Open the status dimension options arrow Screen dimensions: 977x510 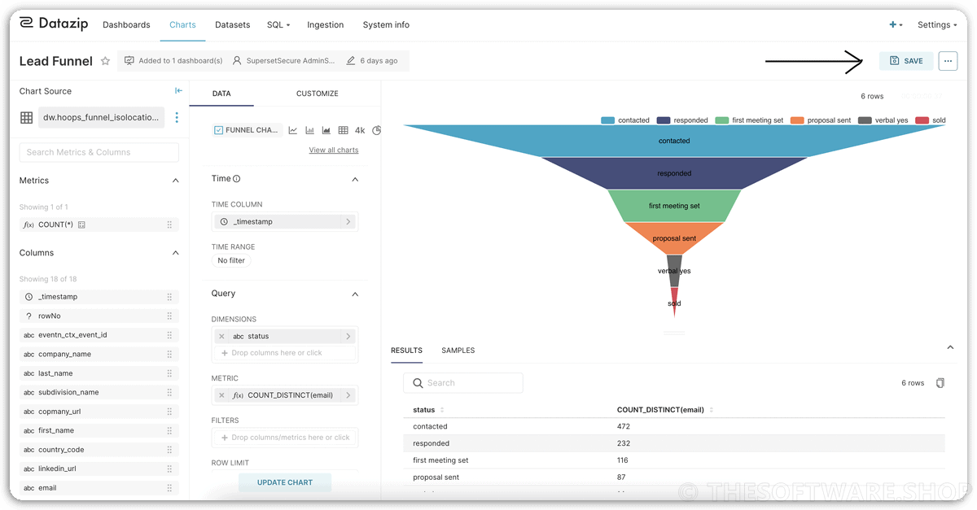348,336
